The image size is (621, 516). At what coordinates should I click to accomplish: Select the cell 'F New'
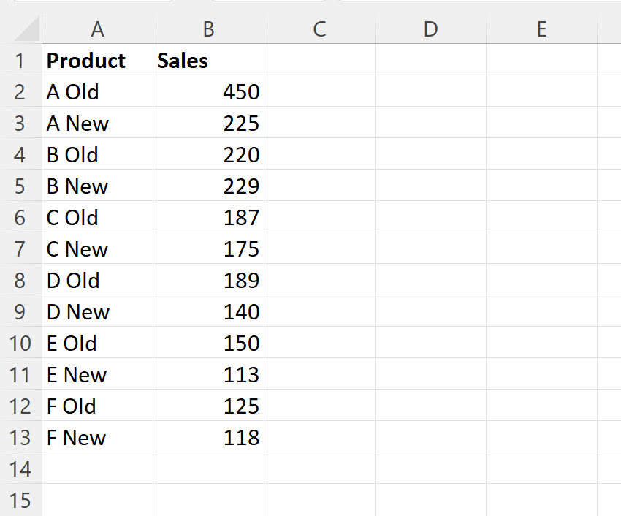pos(97,437)
